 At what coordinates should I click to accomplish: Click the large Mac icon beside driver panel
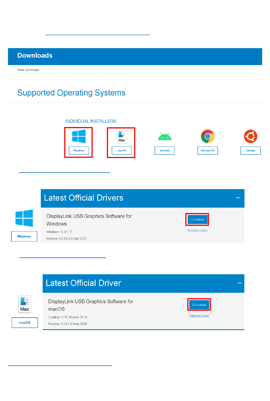[25, 304]
